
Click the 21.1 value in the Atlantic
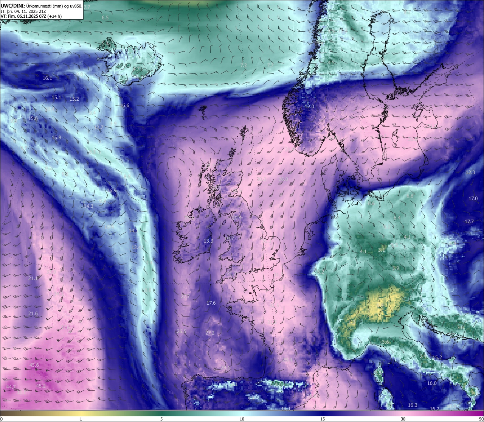(33, 279)
